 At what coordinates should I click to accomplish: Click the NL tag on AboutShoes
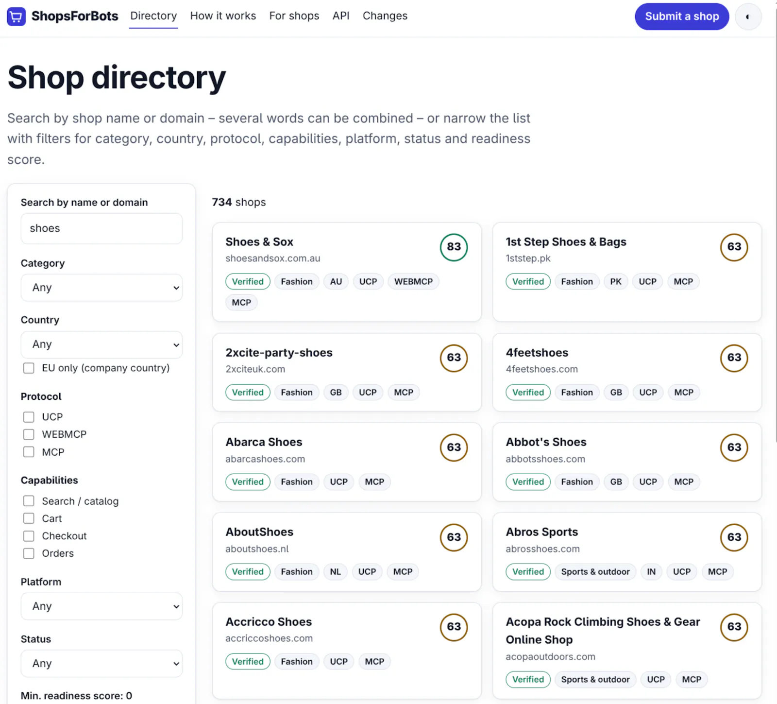336,572
